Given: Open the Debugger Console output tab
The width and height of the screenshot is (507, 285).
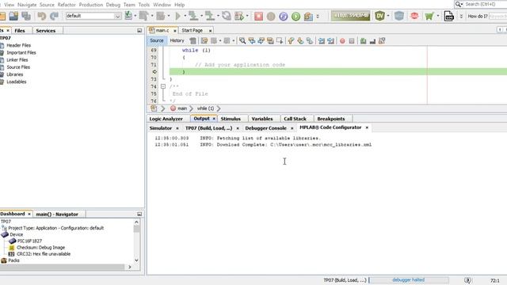Looking at the screenshot, I should 265,128.
